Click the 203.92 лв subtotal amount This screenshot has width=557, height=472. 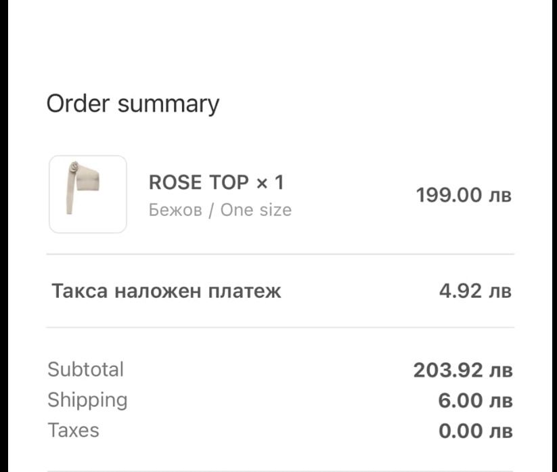coord(463,370)
